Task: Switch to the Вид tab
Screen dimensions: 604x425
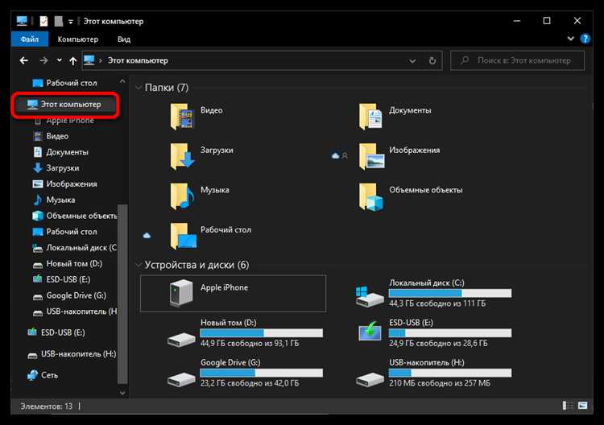Action: (x=124, y=39)
